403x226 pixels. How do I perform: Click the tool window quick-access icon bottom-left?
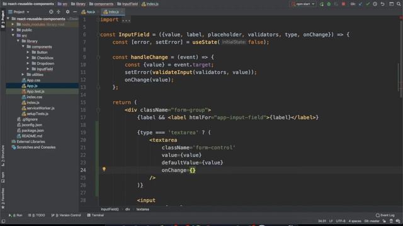tap(3, 221)
